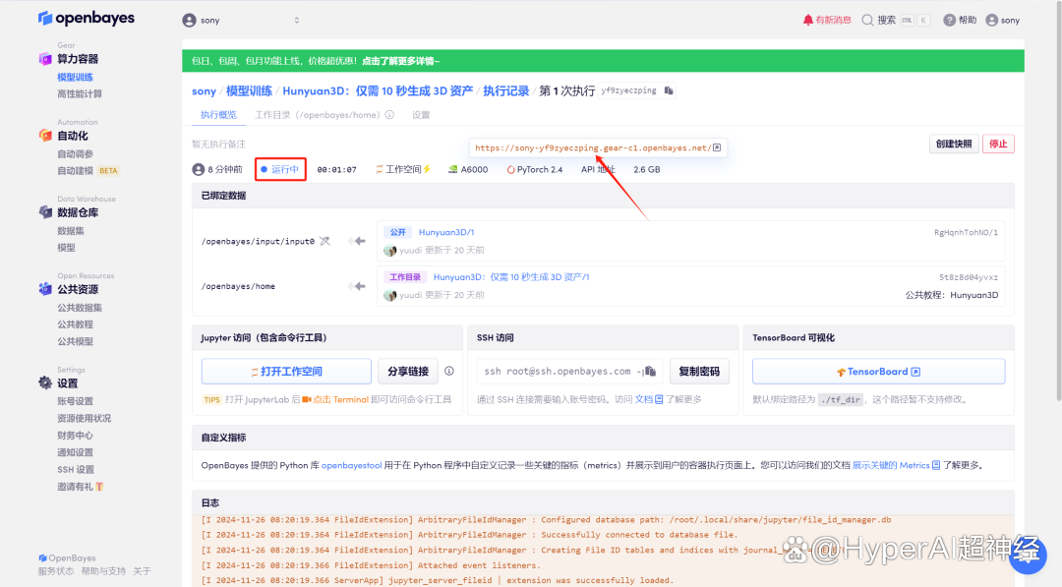Click the 算力容器 sidebar icon

pos(45,59)
